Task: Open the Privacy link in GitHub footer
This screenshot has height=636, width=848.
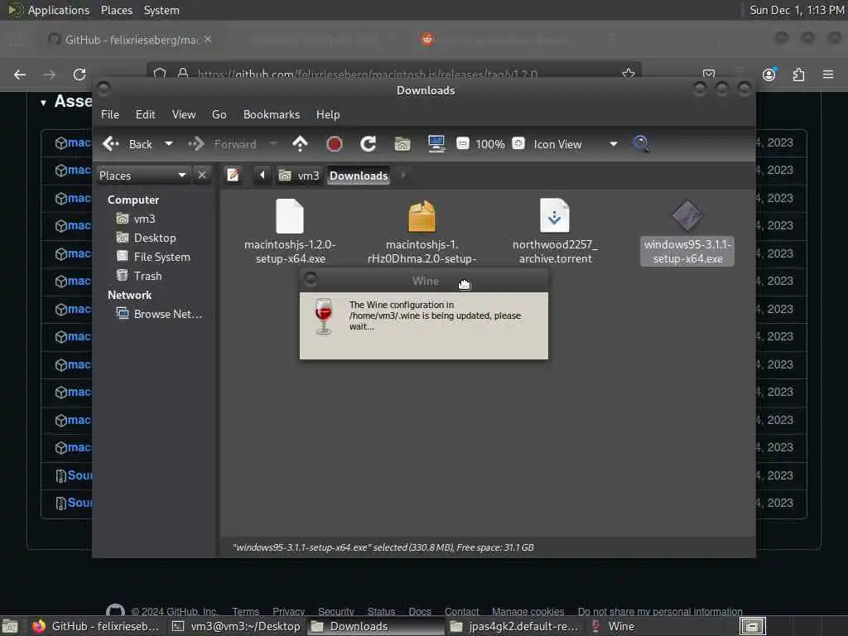Action: 288,611
